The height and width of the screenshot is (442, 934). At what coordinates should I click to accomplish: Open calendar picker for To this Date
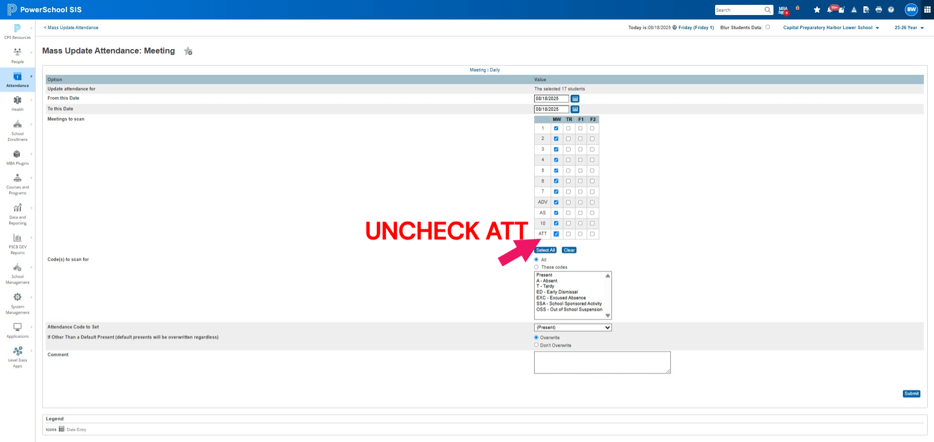[x=575, y=109]
